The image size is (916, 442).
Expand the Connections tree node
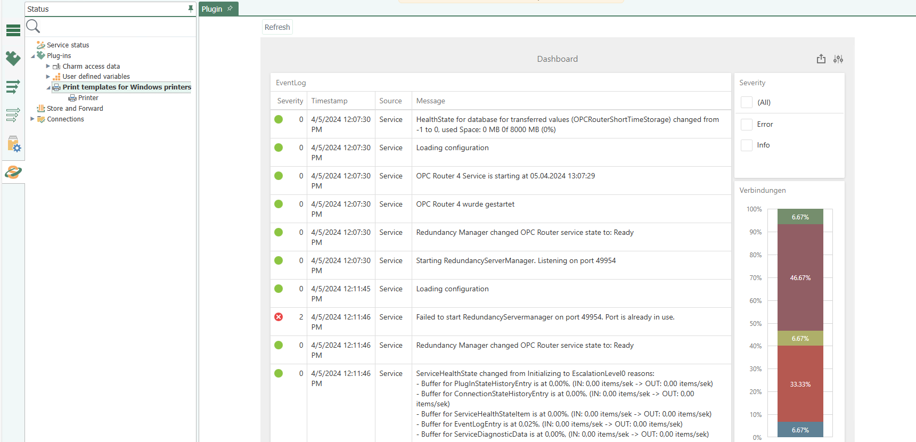pos(32,119)
